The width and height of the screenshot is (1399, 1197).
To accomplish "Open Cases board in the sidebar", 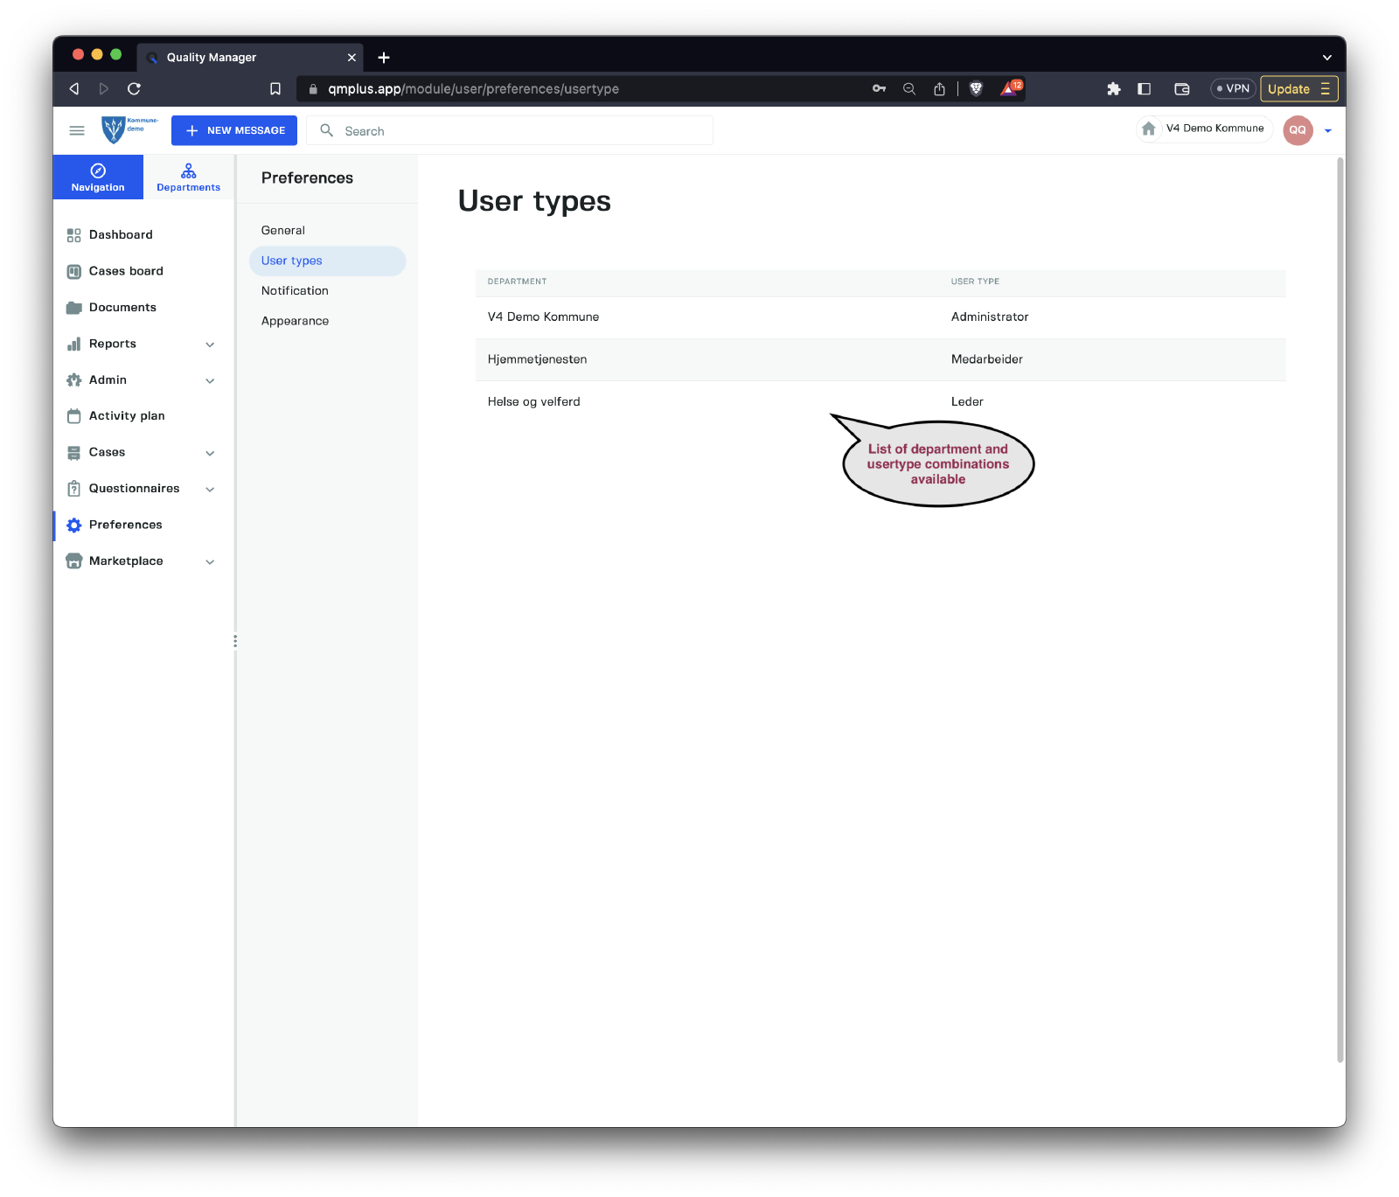I will 125,271.
